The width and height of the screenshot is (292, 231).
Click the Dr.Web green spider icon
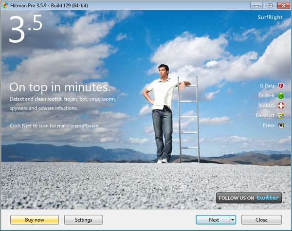click(x=281, y=96)
